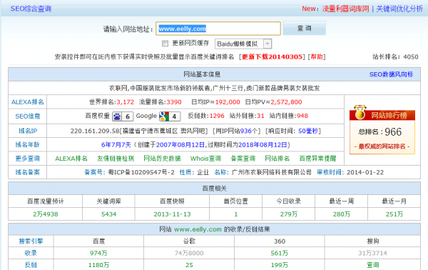Click the 更新下载20140305 link
Screen dimensions: 428x270
click(x=272, y=57)
